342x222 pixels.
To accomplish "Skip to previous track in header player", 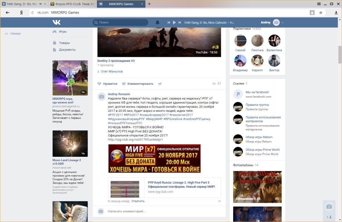I will (x=169, y=22).
